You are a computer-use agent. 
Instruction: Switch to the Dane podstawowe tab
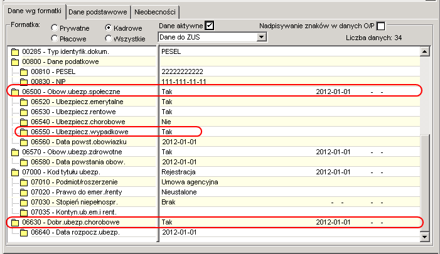[x=98, y=13]
